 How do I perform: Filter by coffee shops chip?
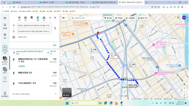coord(119,18)
